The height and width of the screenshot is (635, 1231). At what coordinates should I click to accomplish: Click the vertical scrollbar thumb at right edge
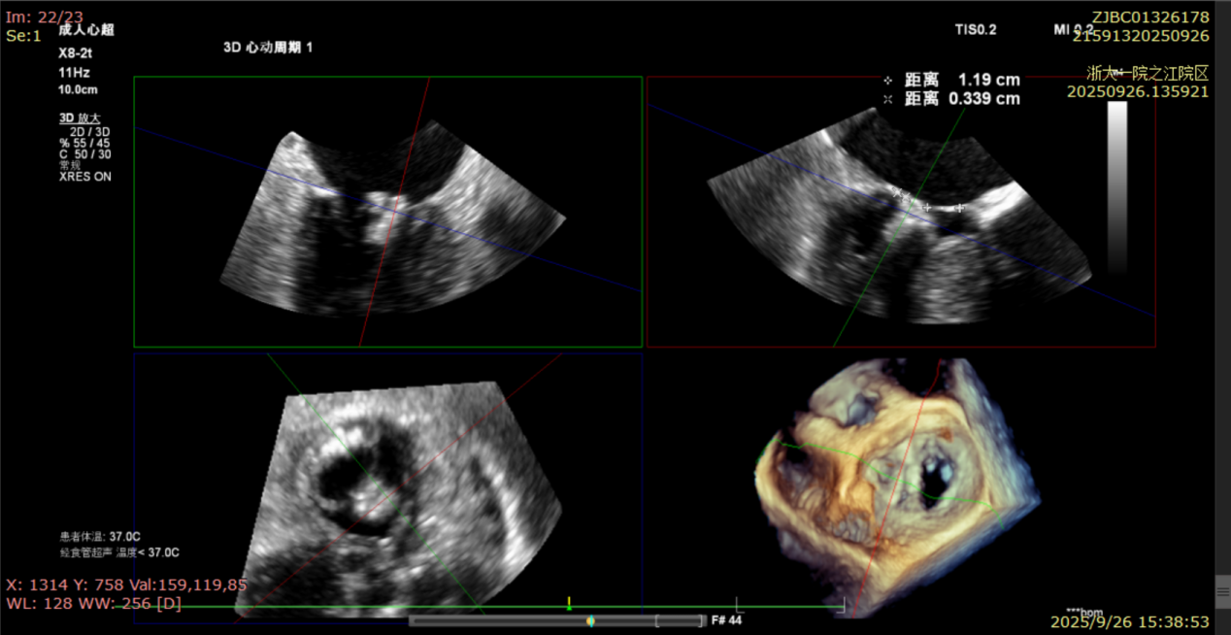coord(1222,588)
